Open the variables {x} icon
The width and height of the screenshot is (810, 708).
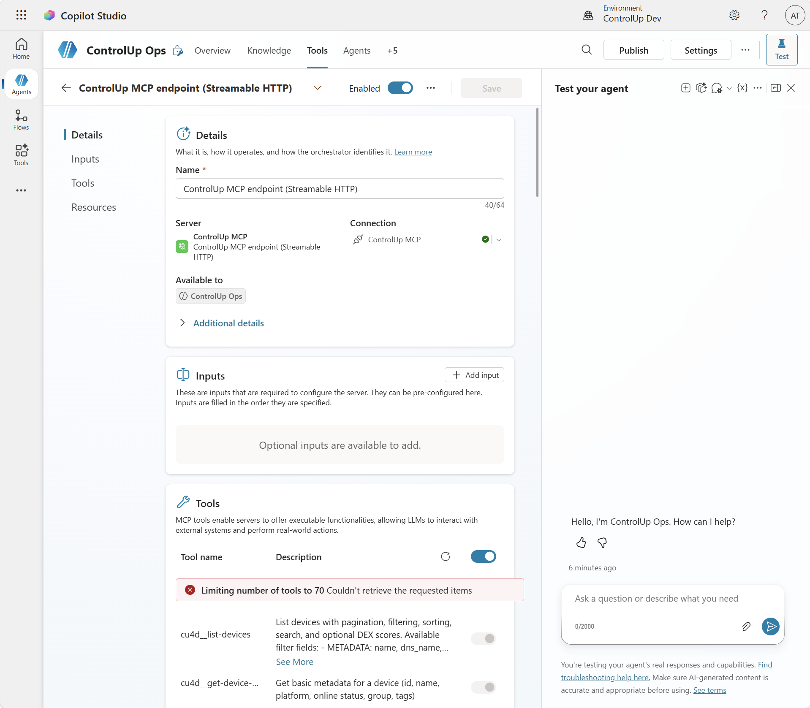[742, 88]
